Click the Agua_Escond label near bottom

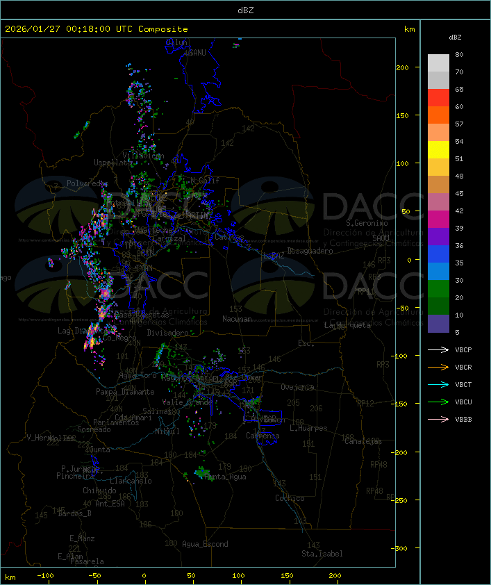(205, 544)
